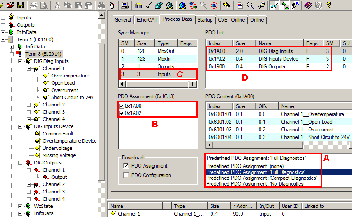Viewport: 352px width, 217px height.
Task: Click the yellow plus-arrows toolbar icon
Action: [x=227, y=5]
